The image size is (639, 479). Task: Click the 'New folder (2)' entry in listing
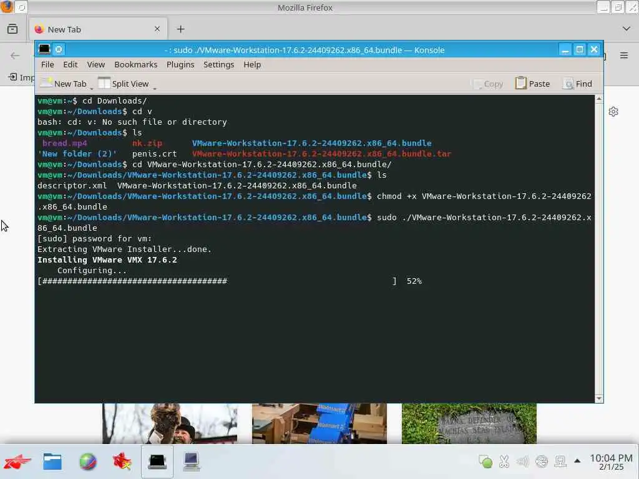77,154
